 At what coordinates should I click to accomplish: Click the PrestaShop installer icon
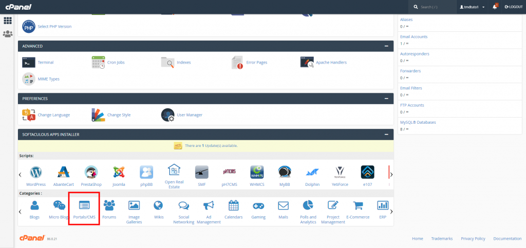point(91,173)
